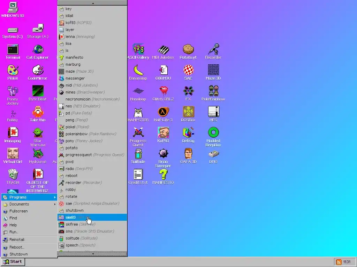Expand the Programs submenu
The height and width of the screenshot is (267, 357).
pos(29,197)
